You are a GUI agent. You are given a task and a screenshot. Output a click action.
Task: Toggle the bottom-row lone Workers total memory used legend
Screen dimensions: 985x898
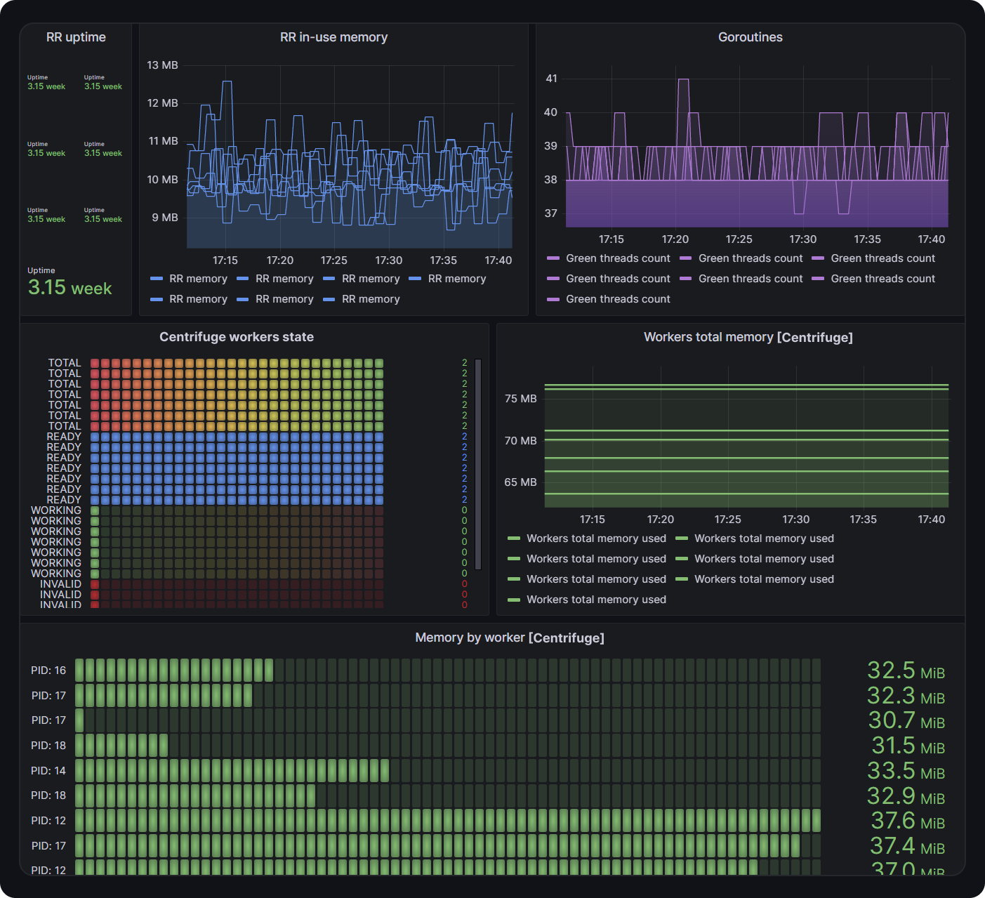(x=596, y=600)
